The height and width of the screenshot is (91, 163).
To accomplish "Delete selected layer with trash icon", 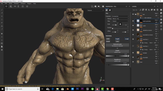I will (x=158, y=10).
